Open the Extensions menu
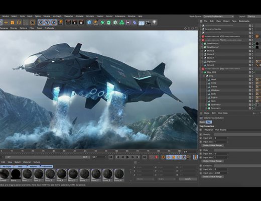The image size is (261, 201). tap(120, 16)
